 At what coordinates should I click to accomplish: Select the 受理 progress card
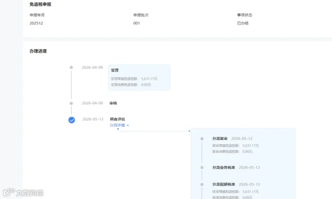139,77
